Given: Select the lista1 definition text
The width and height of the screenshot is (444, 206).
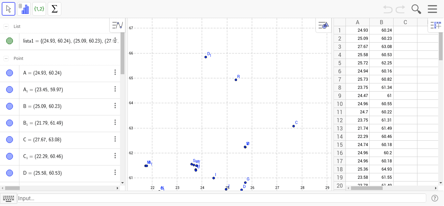Looking at the screenshot, I should click(70, 41).
